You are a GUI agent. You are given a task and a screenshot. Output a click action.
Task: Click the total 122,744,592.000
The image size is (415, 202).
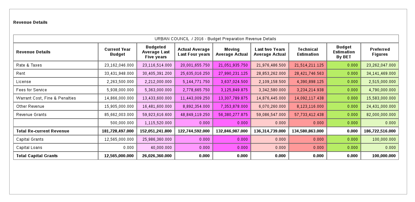tap(194, 131)
